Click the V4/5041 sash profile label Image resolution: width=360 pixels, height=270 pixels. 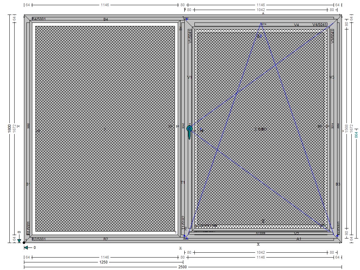[x=320, y=25]
